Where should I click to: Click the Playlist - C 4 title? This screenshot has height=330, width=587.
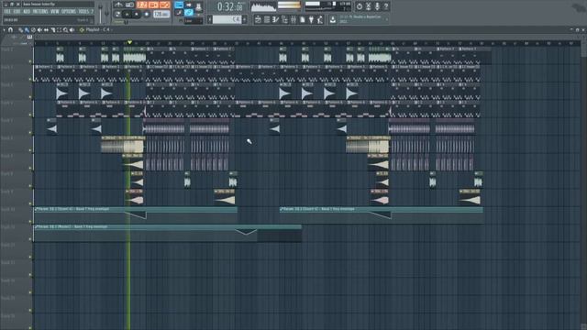click(x=97, y=29)
